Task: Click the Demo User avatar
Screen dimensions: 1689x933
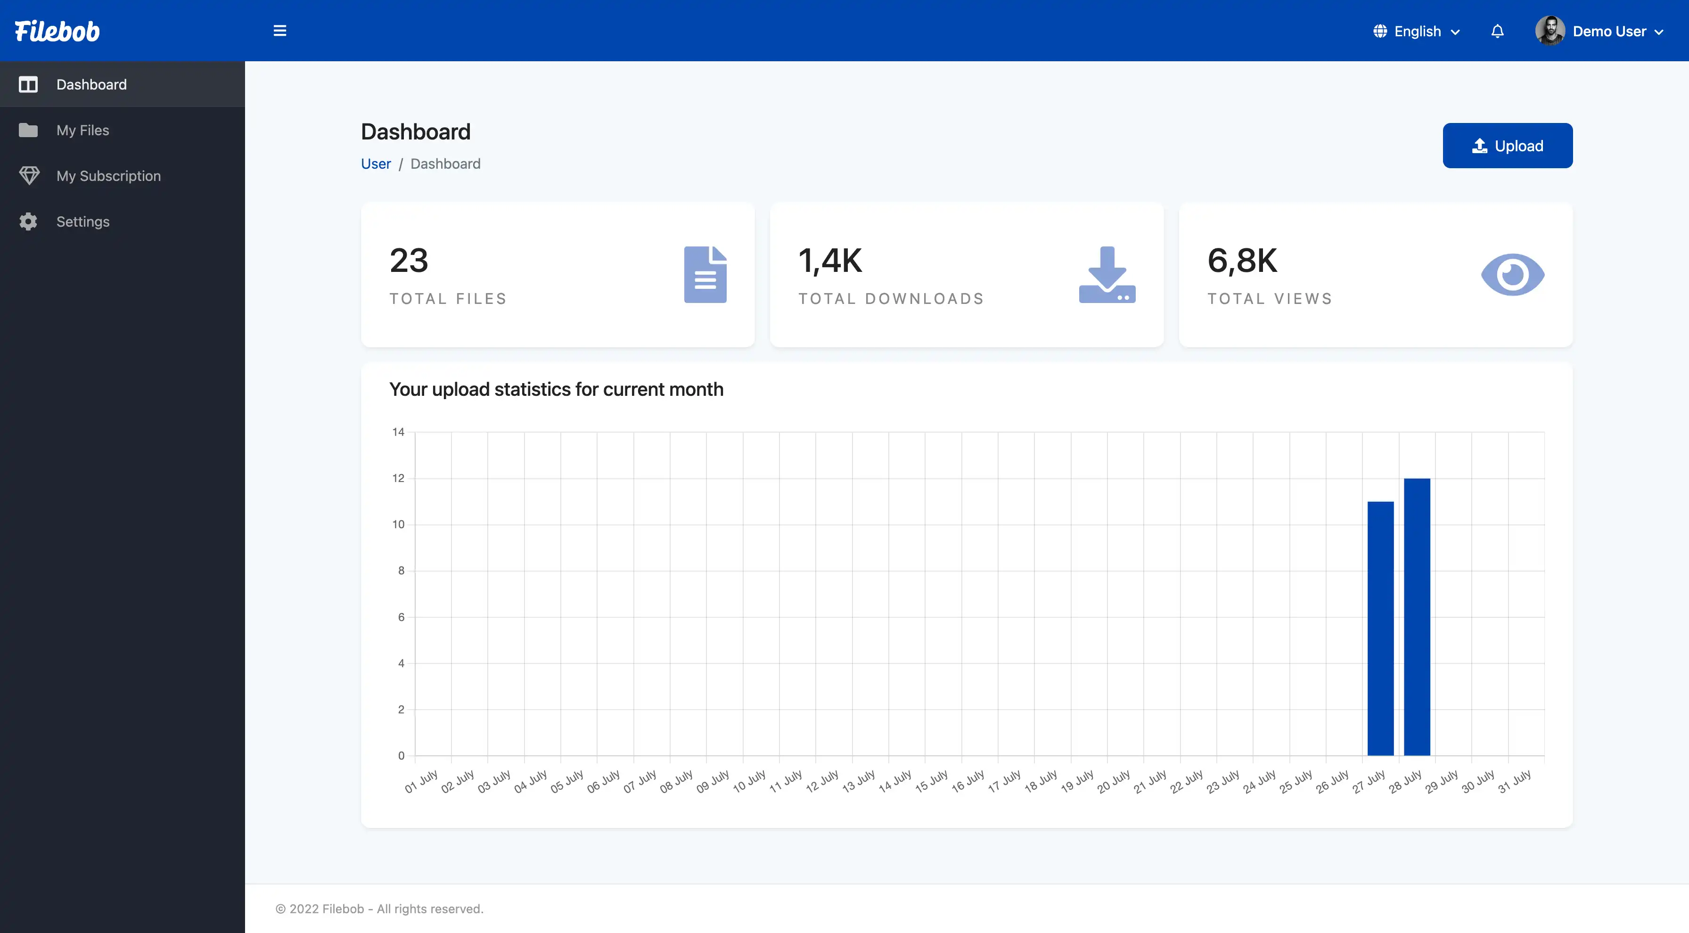Action: coord(1550,31)
